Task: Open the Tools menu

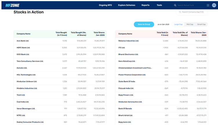Action: tap(159, 5)
